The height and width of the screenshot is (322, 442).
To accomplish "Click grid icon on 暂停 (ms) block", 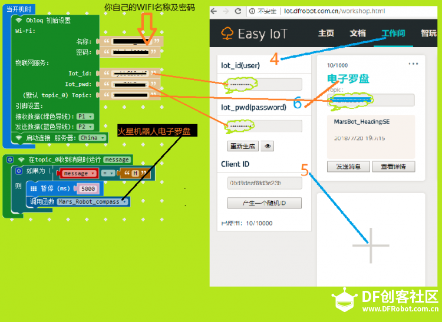I will point(34,188).
